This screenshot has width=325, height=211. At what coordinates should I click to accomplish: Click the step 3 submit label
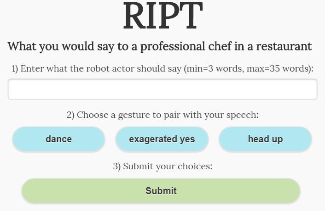(x=162, y=166)
